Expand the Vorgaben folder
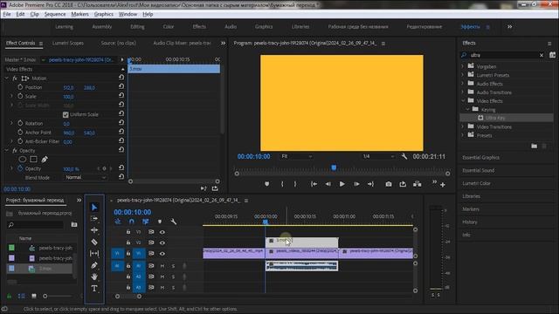Viewport: 559px width, 314px height. [x=463, y=66]
